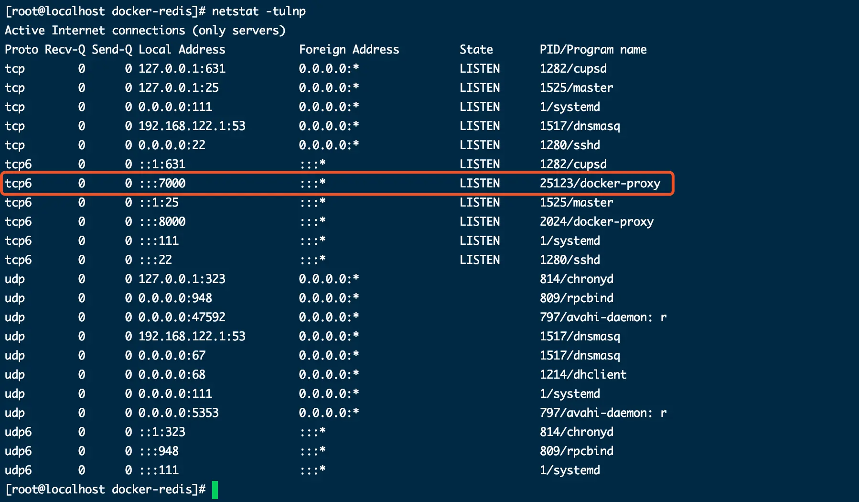The height and width of the screenshot is (502, 859).
Task: Click program name 2024/docker-proxy
Action: pos(597,222)
